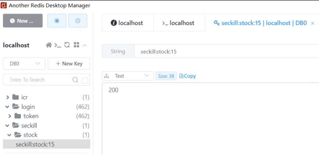This screenshot has width=319, height=154.
Task: Click the settings gear icon button
Action: pos(57,21)
